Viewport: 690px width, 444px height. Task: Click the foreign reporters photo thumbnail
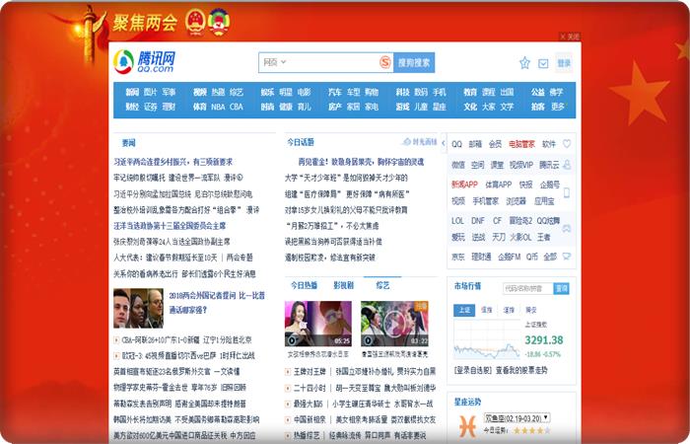click(138, 308)
